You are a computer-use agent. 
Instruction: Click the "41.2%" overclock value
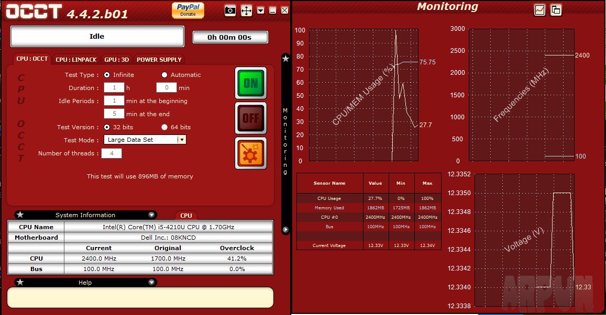237,258
